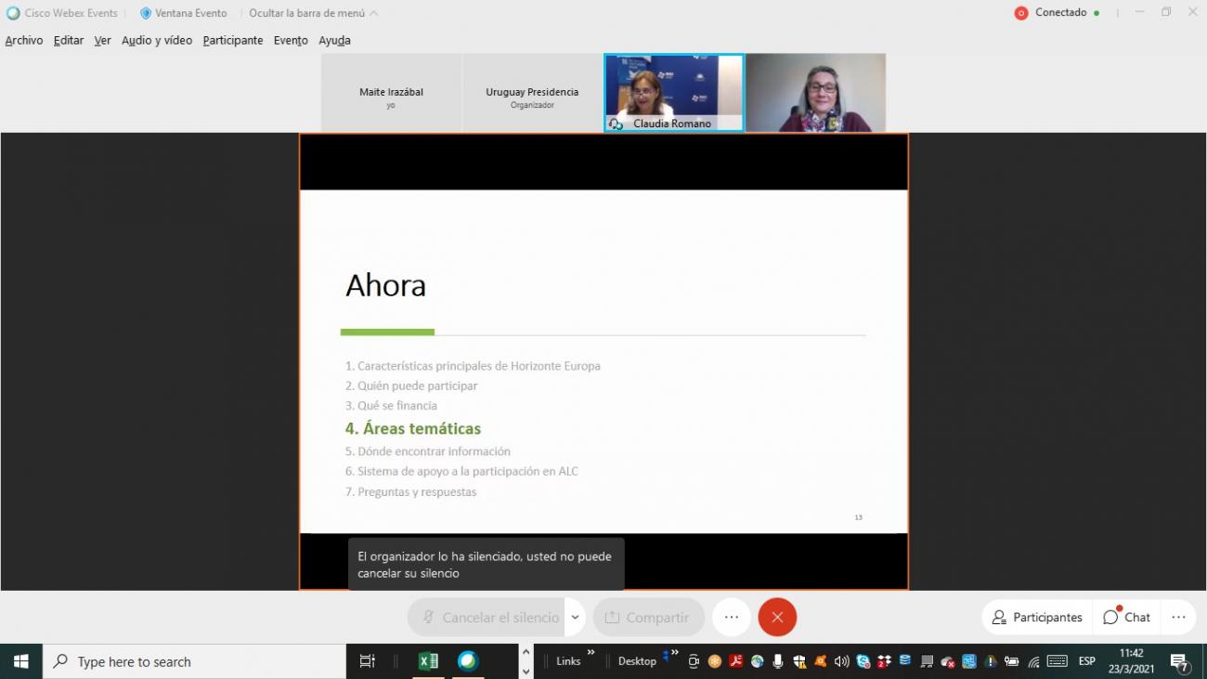This screenshot has width=1207, height=679.
Task: Expand audio options arrow next to Cancelar el silencio
Action: click(575, 617)
